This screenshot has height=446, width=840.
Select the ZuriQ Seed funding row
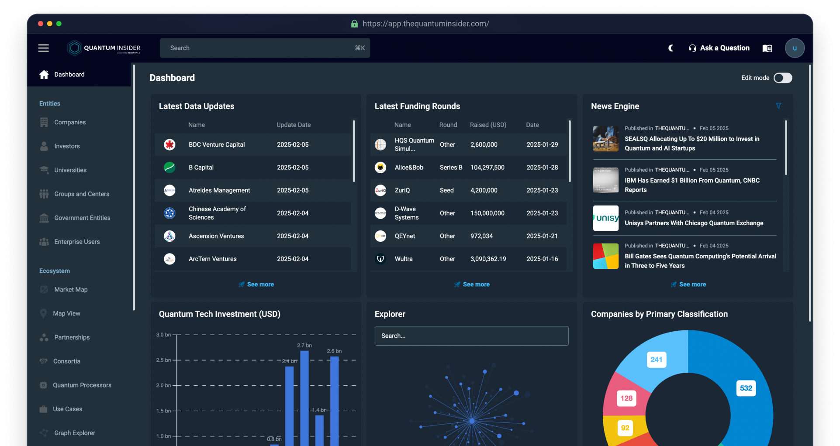pyautogui.click(x=468, y=190)
